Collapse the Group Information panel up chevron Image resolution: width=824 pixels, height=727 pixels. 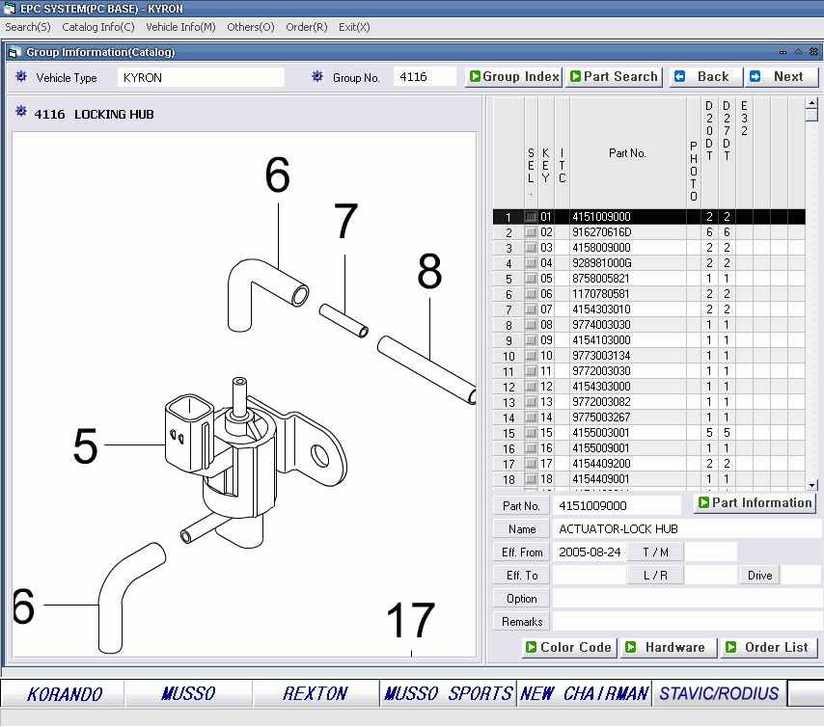point(798,52)
